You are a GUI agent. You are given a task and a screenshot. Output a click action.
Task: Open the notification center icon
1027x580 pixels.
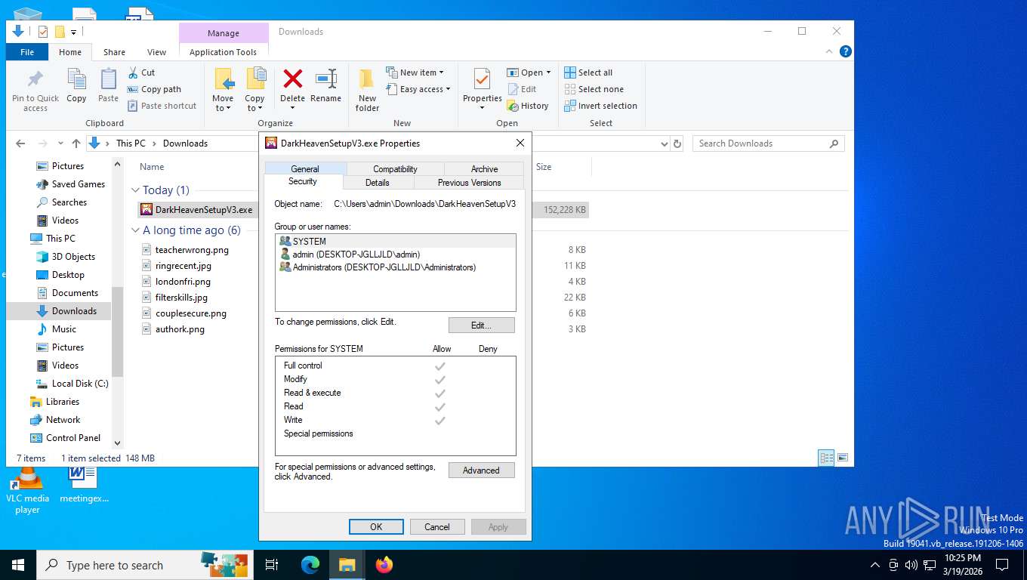pyautogui.click(x=1002, y=564)
